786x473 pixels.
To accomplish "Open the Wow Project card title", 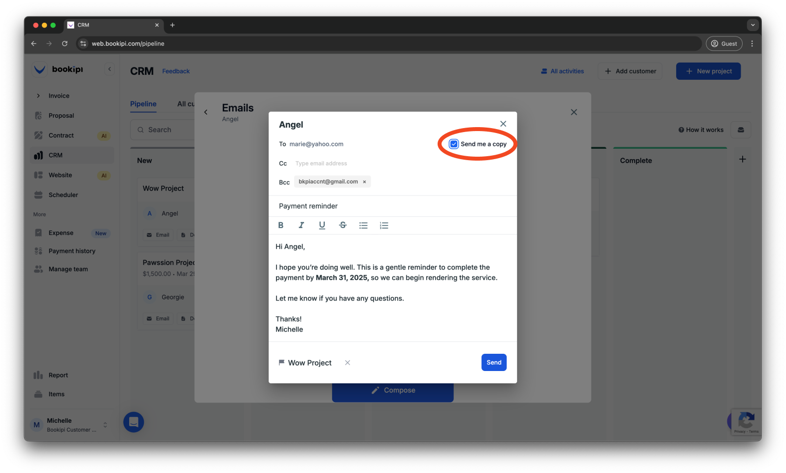I will pyautogui.click(x=163, y=188).
